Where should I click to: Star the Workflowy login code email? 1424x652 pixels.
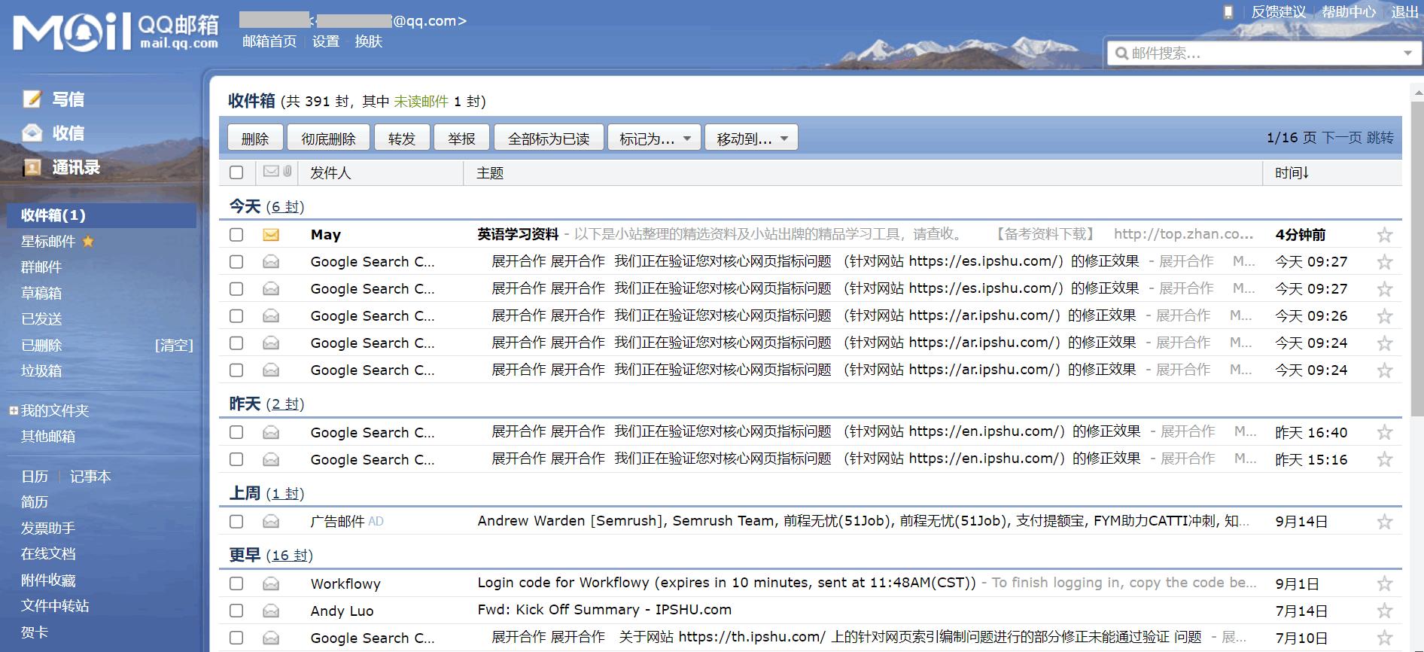pyautogui.click(x=1384, y=583)
